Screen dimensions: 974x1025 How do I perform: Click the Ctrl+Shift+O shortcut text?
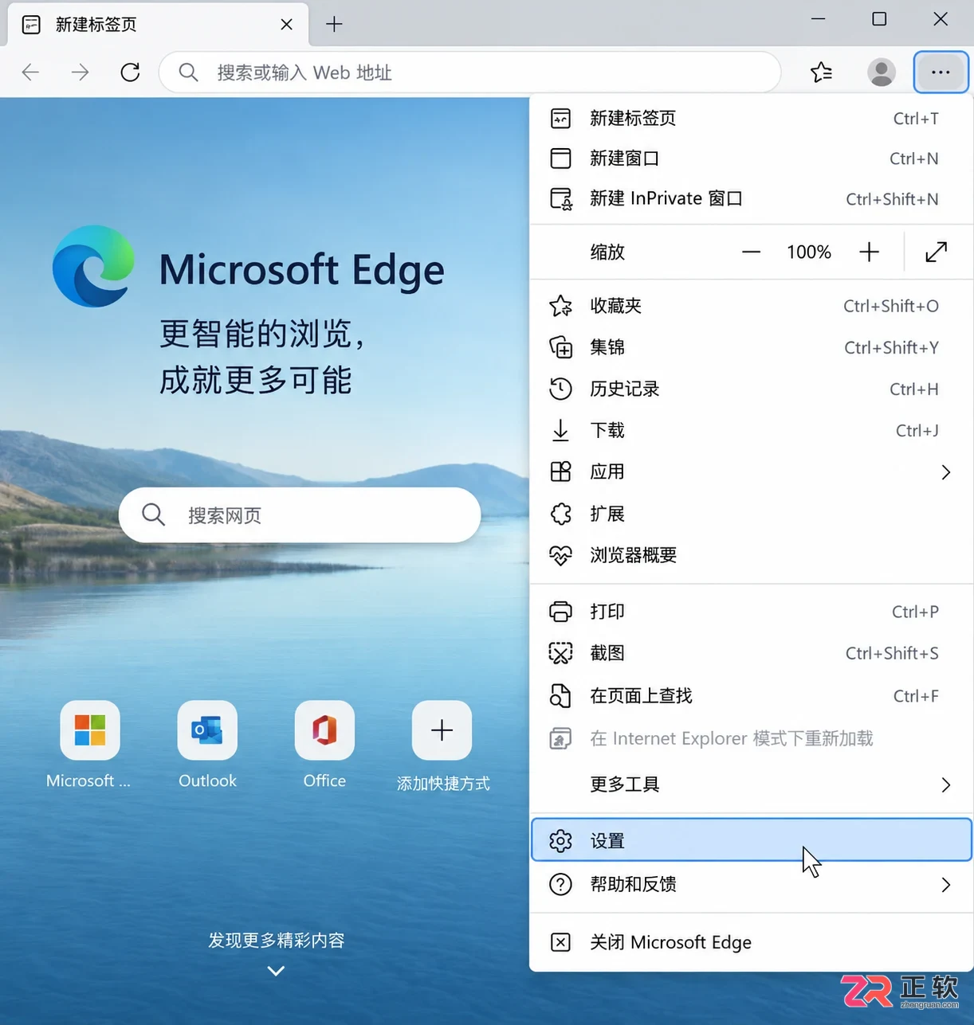(891, 306)
